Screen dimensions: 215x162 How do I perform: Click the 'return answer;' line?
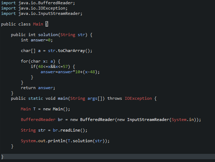pos(38,88)
